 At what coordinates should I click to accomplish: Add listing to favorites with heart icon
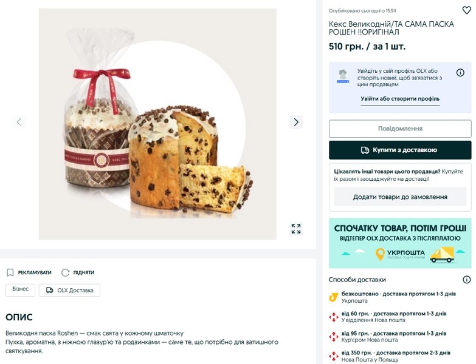[x=467, y=10]
